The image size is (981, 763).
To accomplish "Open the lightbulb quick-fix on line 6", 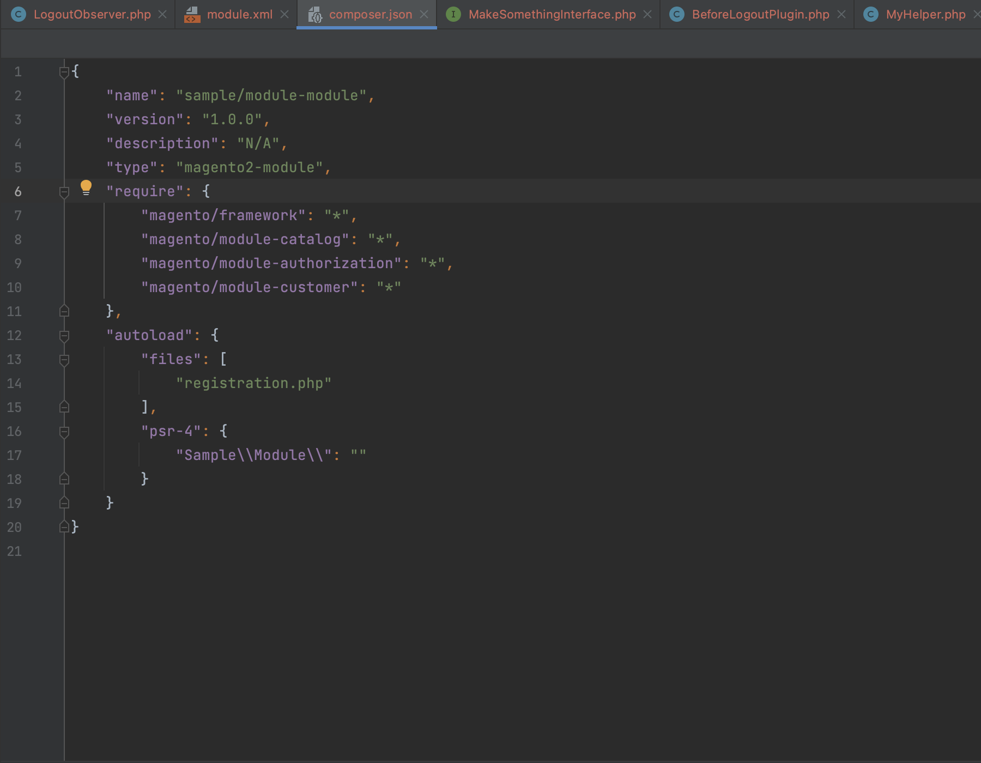I will (86, 187).
